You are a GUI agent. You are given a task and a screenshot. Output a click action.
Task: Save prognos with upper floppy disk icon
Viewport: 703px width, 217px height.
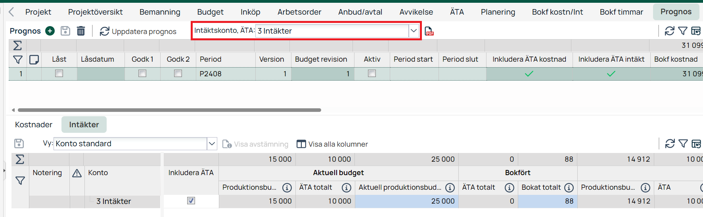pos(65,31)
